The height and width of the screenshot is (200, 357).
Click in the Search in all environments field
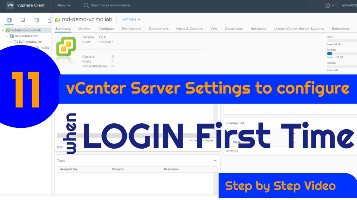pyautogui.click(x=111, y=5)
